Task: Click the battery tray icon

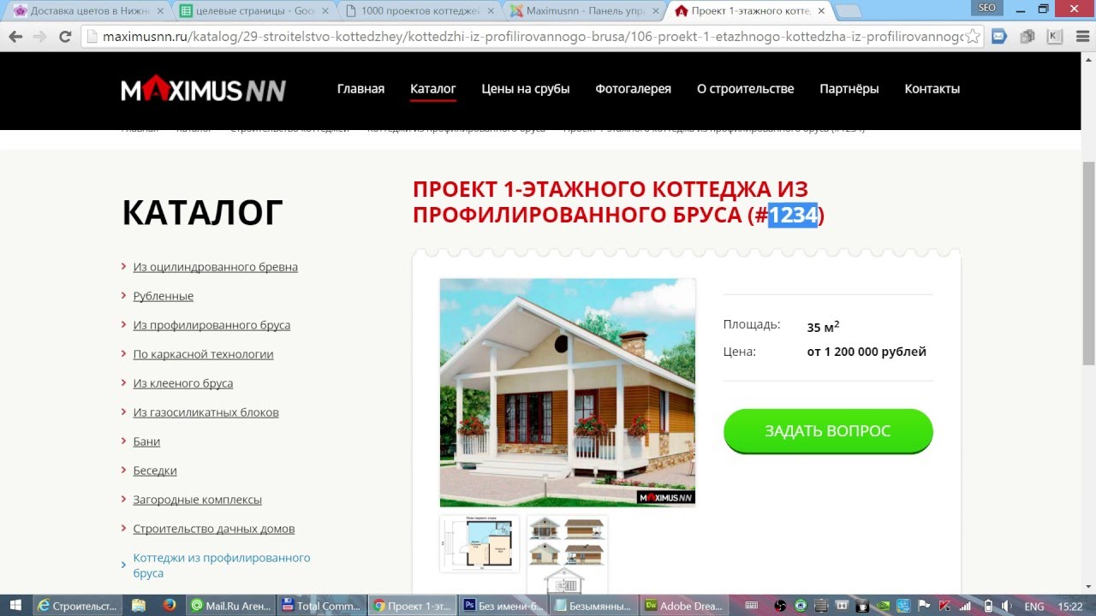Action: 987,606
